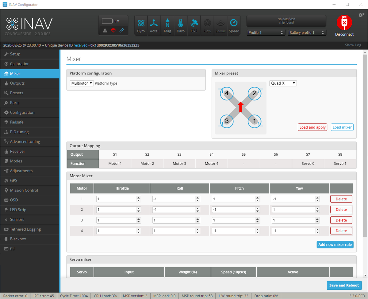Open the Blackbox tab
Screen dimensions: 368x299
(30, 239)
